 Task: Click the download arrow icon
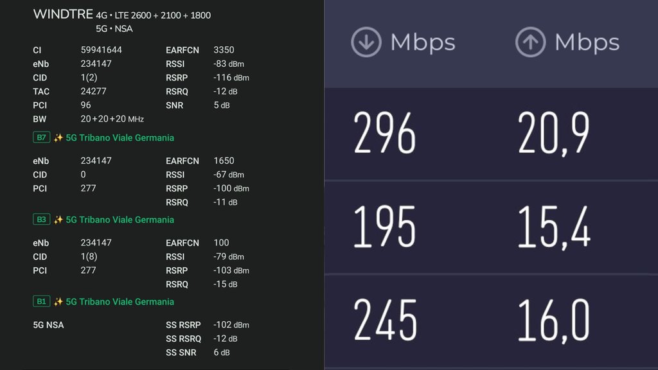point(366,42)
